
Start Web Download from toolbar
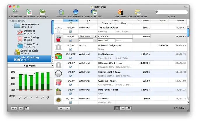click(x=76, y=12)
